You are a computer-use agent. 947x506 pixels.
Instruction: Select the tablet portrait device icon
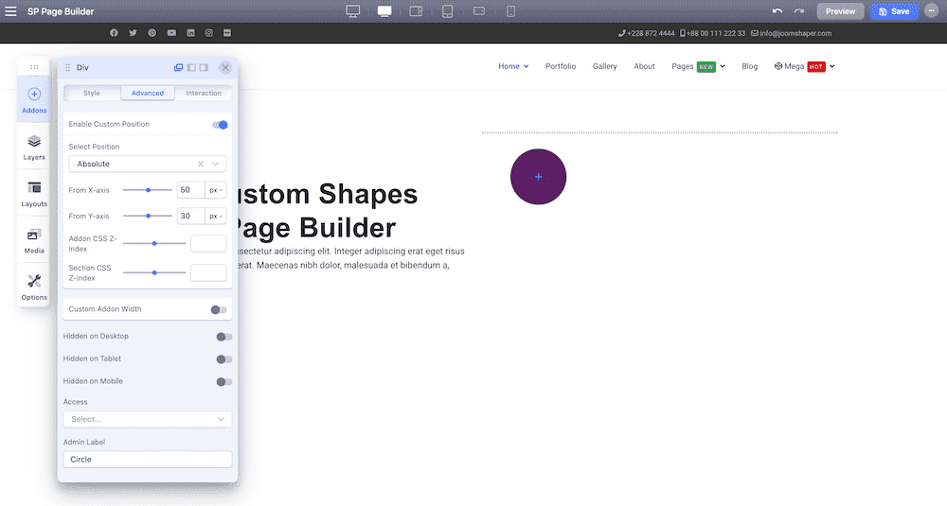pyautogui.click(x=448, y=10)
